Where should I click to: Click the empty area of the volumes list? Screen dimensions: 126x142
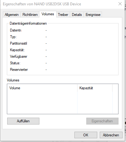tap(63, 103)
